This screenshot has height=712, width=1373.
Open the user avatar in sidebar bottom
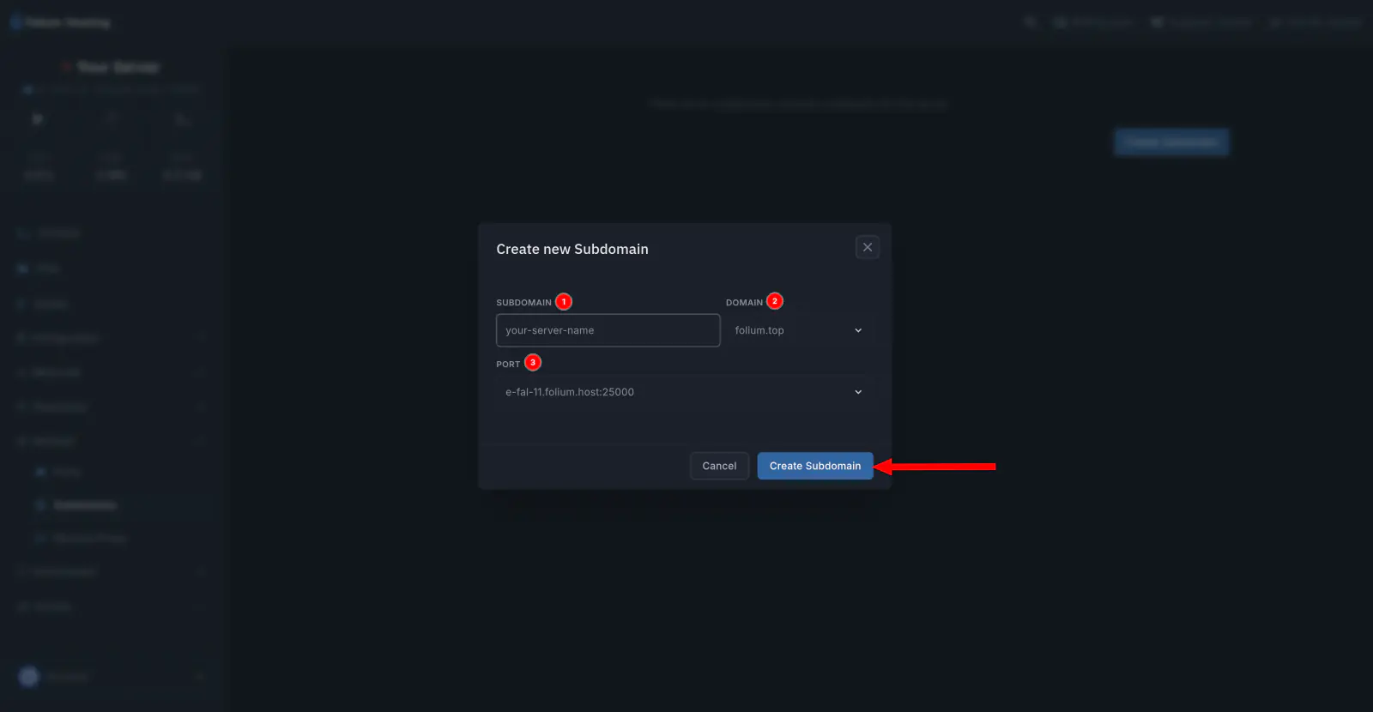[29, 677]
